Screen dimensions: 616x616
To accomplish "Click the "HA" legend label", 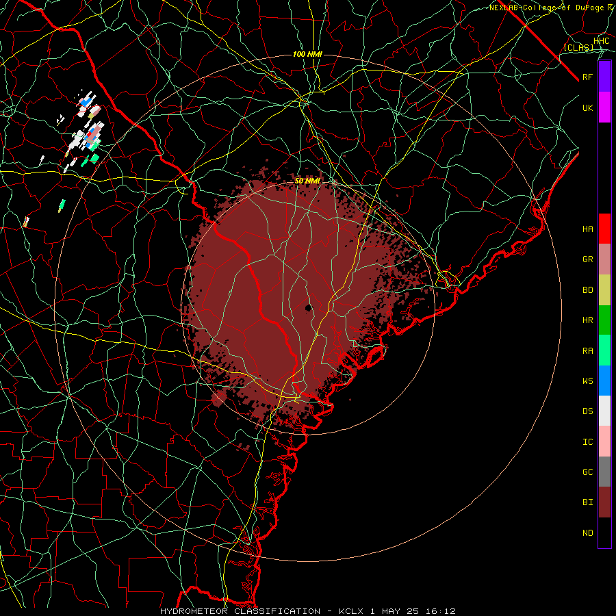I will tap(588, 229).
